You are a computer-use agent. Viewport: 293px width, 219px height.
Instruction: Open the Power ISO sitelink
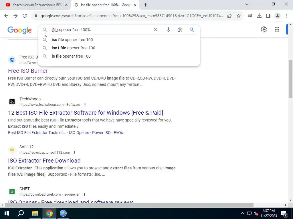point(101,133)
